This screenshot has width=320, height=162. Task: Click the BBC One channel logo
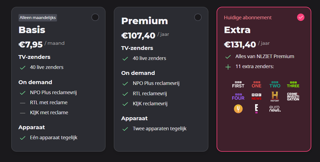tap(256, 84)
